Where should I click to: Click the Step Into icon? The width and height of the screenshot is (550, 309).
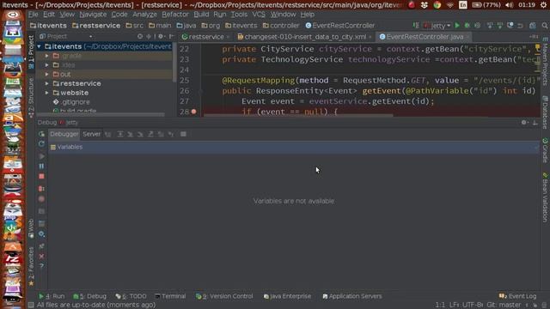130,134
